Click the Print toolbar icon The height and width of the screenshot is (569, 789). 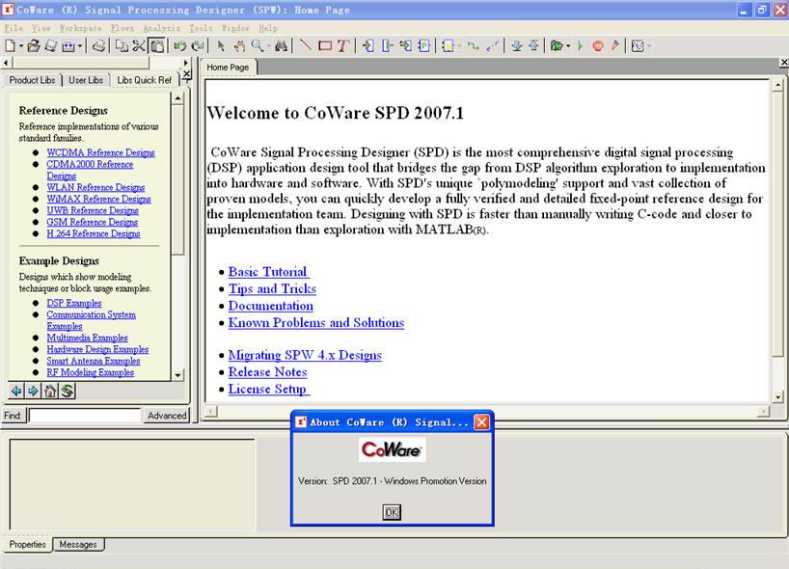99,46
